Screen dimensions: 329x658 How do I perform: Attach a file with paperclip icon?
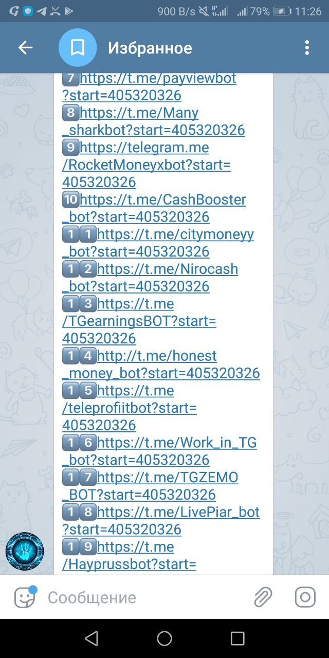tap(263, 597)
